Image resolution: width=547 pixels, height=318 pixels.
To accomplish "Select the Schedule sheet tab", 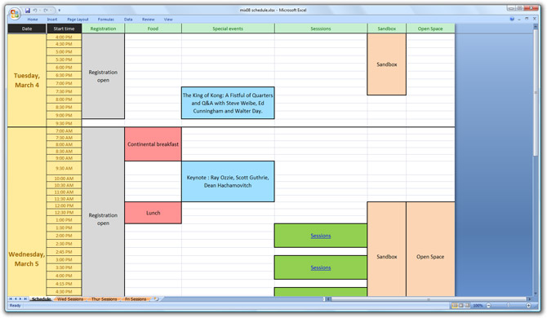I will [41, 299].
